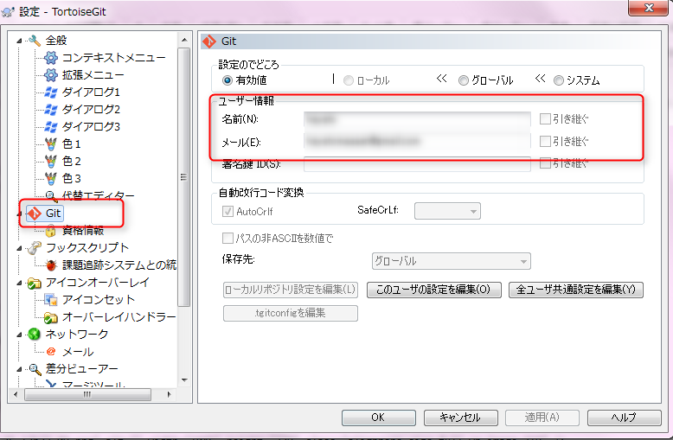Click the 課題追跡システム bug icon

(51, 265)
